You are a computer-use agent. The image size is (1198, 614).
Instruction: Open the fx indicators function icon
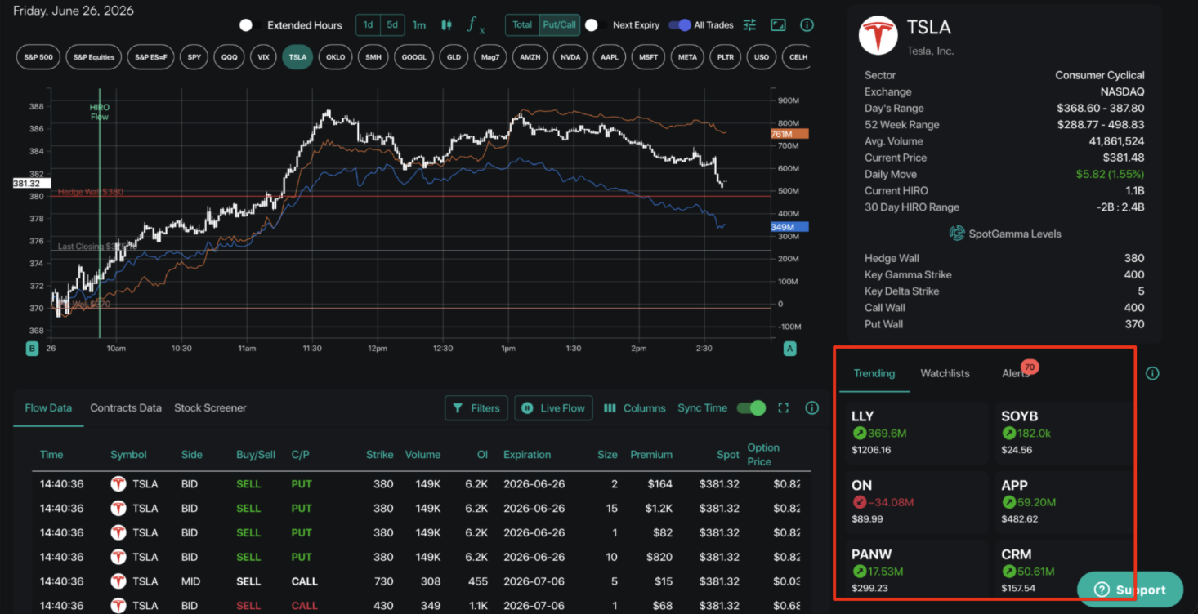click(476, 25)
